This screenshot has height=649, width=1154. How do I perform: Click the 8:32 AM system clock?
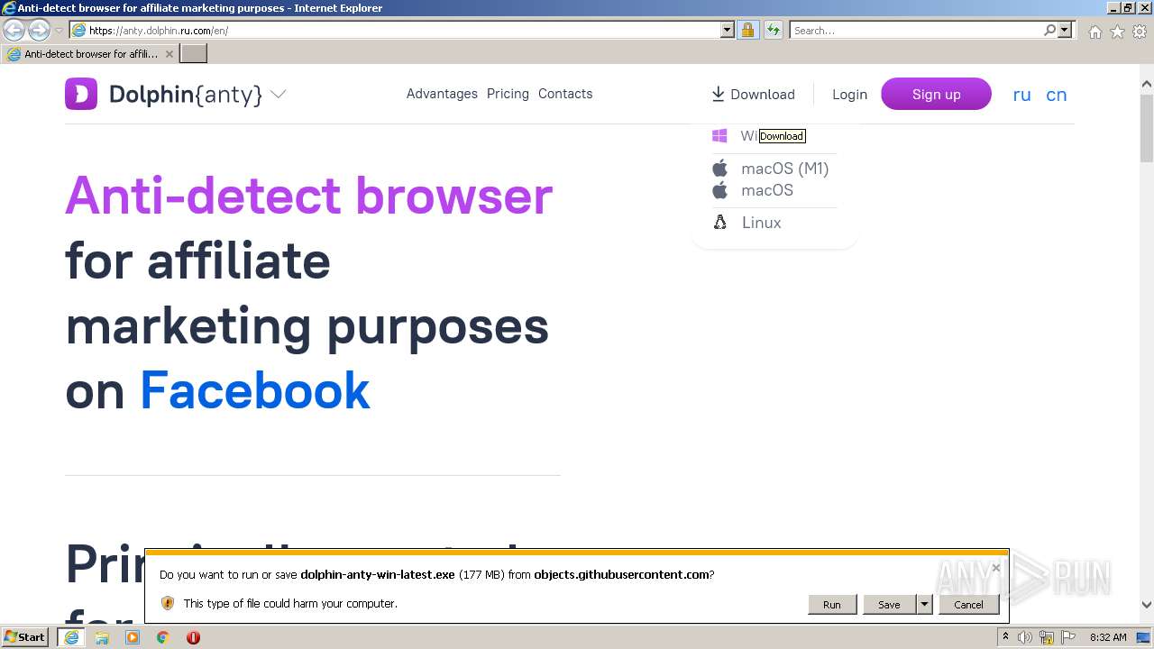point(1108,637)
